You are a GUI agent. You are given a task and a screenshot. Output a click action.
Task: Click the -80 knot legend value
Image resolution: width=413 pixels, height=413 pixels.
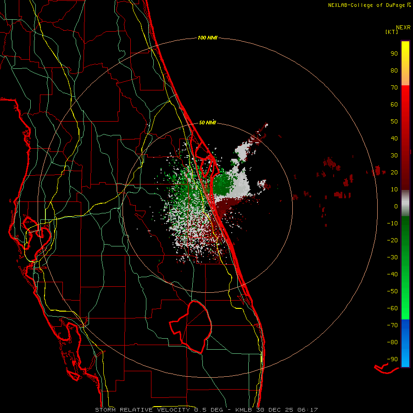click(x=392, y=342)
